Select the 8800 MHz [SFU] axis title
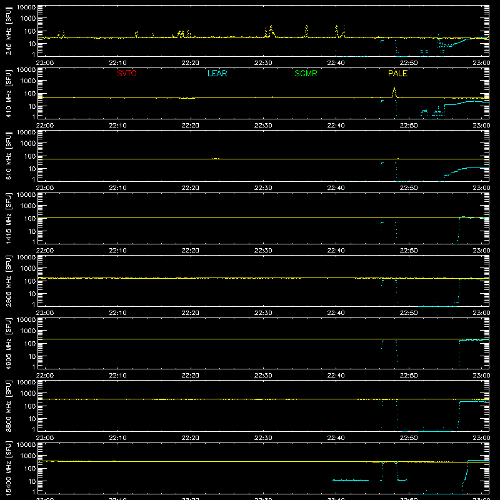Viewport: 500px width, 500px height. (x=9, y=406)
